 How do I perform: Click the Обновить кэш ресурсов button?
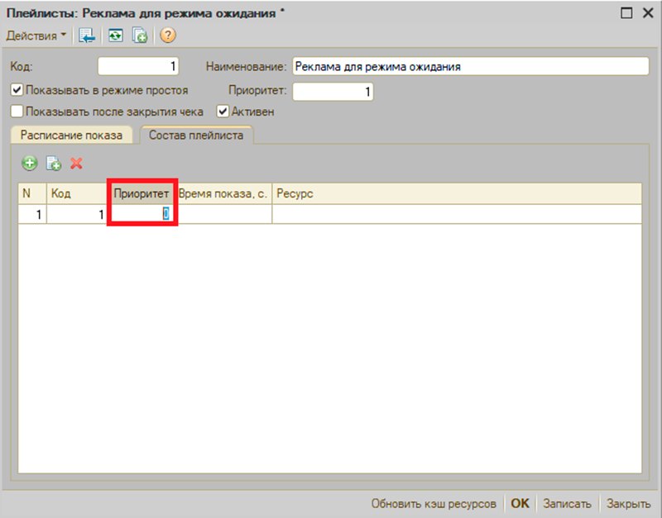click(434, 504)
